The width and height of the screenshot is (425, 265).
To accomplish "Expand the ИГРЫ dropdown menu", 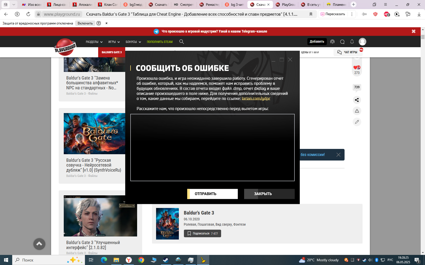I will (x=114, y=42).
